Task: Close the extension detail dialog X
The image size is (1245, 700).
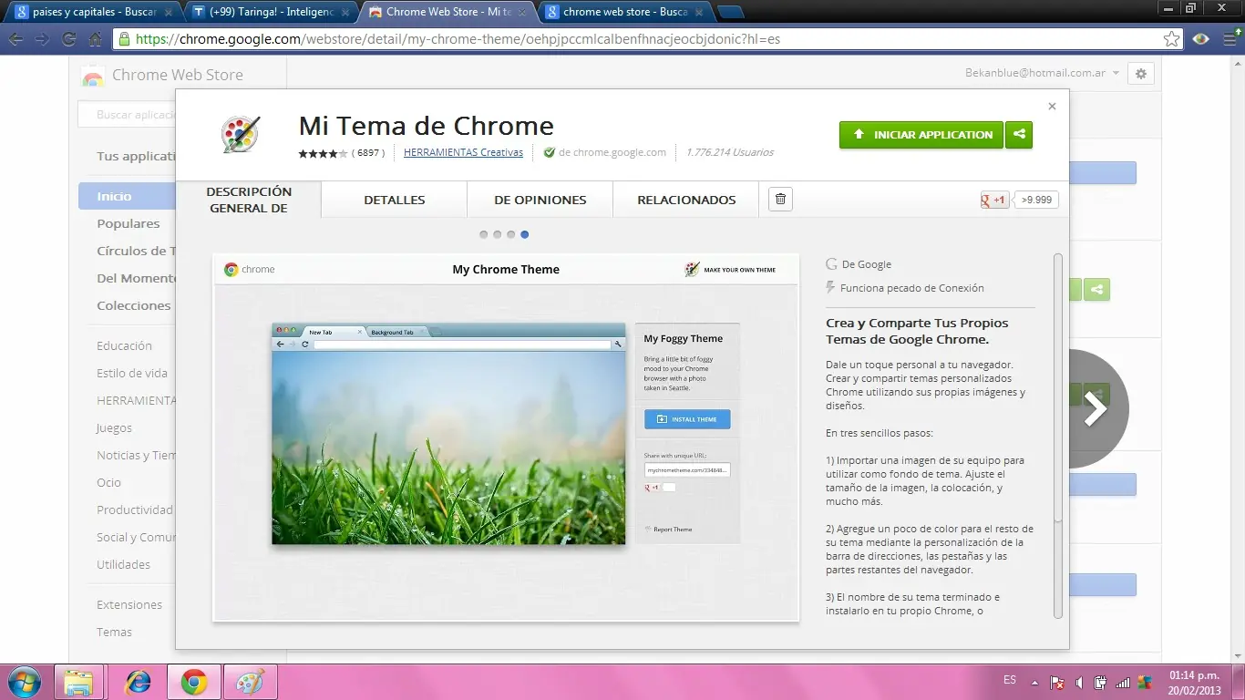Action: coord(1052,107)
